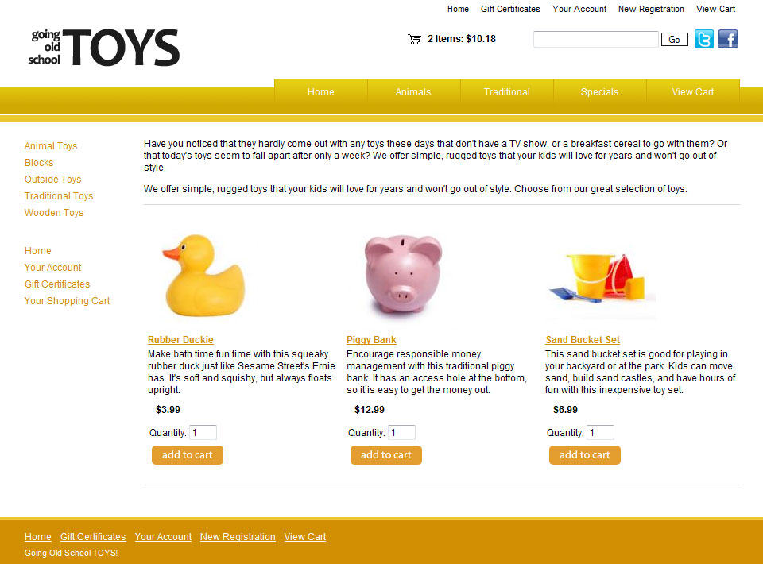
Task: Add Rubber Duckie to cart
Action: (188, 455)
